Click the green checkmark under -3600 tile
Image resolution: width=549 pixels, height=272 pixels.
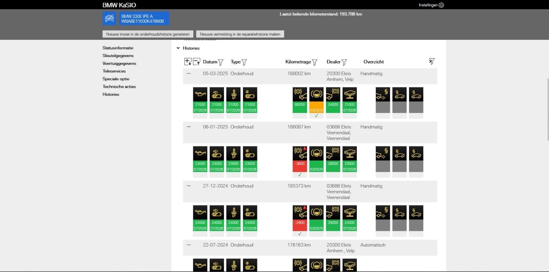pos(300,175)
